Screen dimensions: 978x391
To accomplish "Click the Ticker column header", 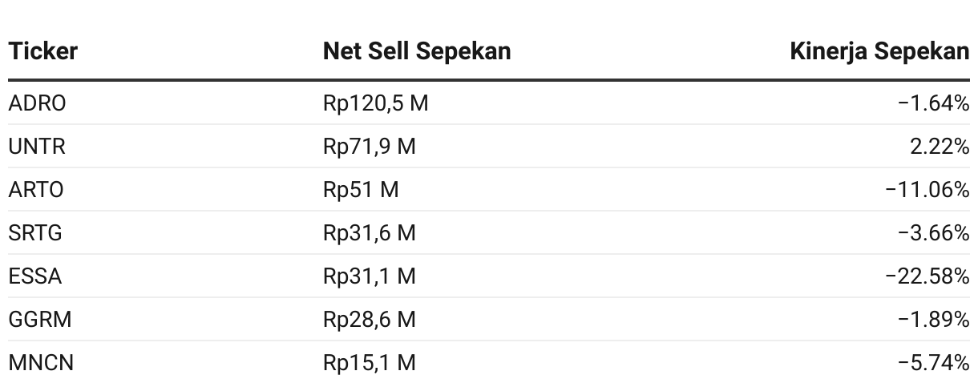I will 43,51.
